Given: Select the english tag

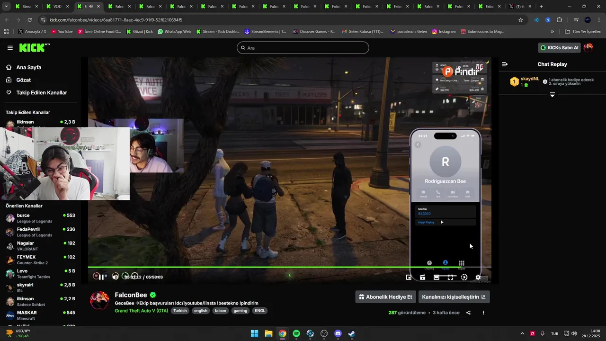Looking at the screenshot, I should pos(201,311).
